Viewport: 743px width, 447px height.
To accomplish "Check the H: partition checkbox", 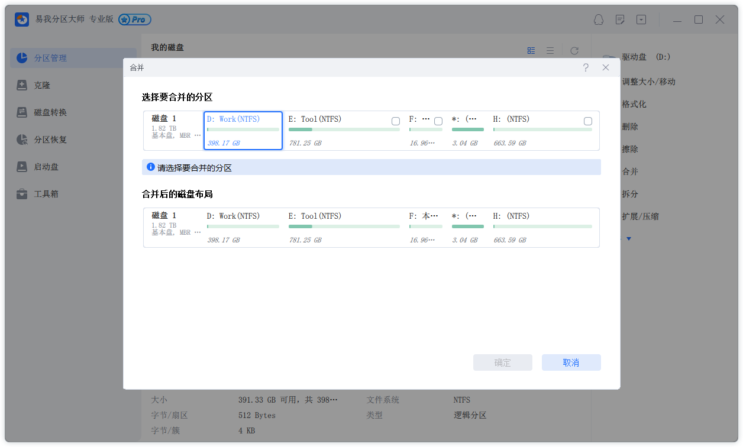I will (x=588, y=121).
